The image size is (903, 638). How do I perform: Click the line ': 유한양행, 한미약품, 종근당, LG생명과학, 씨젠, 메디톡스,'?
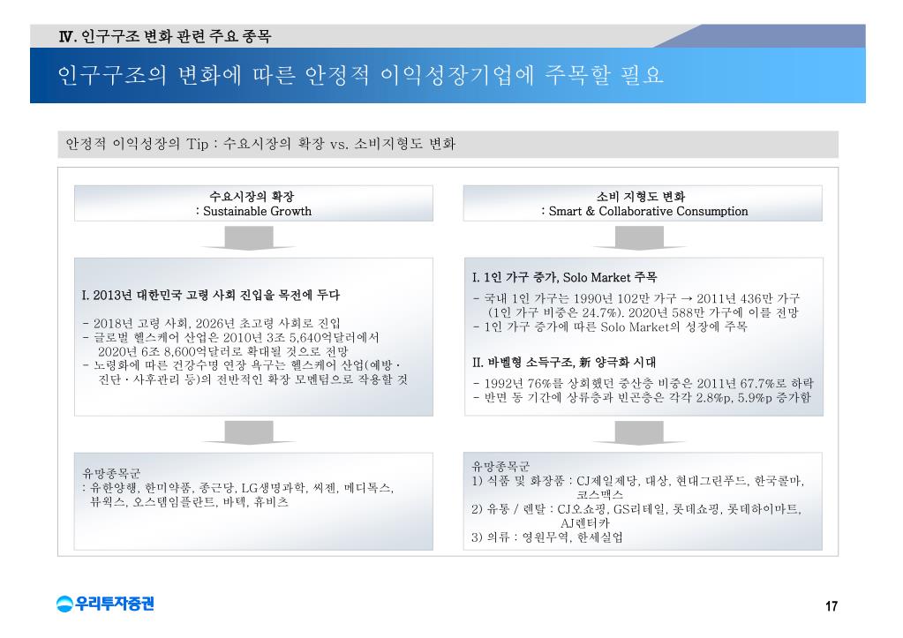click(x=237, y=488)
